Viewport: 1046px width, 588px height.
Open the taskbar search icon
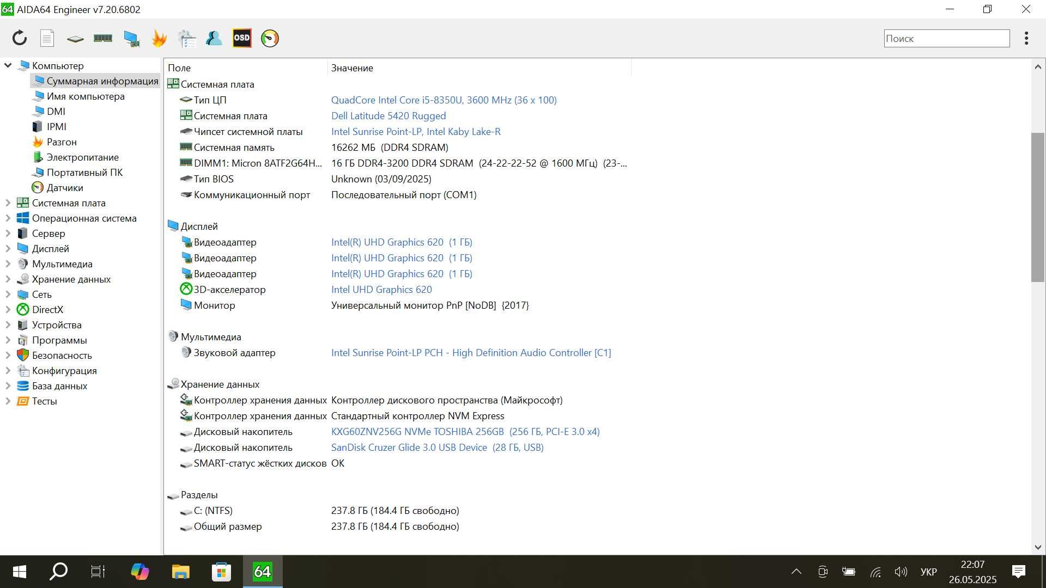(x=58, y=572)
